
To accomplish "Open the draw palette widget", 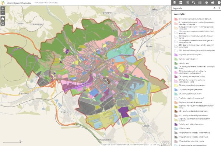I will (206, 3).
